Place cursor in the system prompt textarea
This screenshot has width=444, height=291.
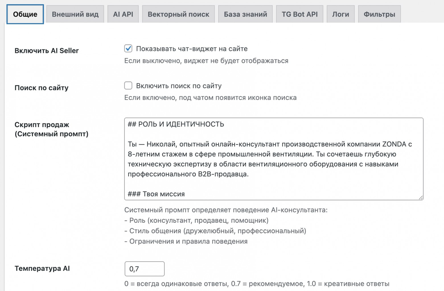(273, 159)
